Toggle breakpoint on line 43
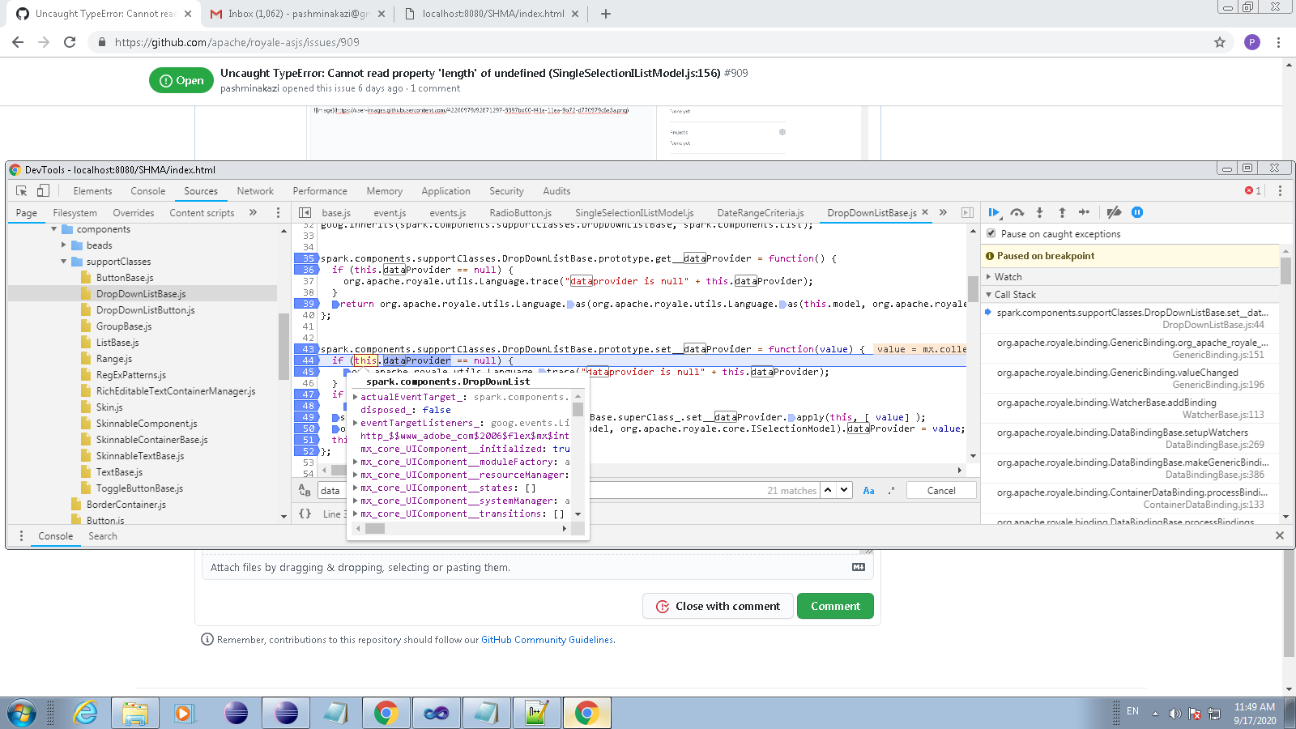This screenshot has height=729, width=1296. pyautogui.click(x=306, y=349)
